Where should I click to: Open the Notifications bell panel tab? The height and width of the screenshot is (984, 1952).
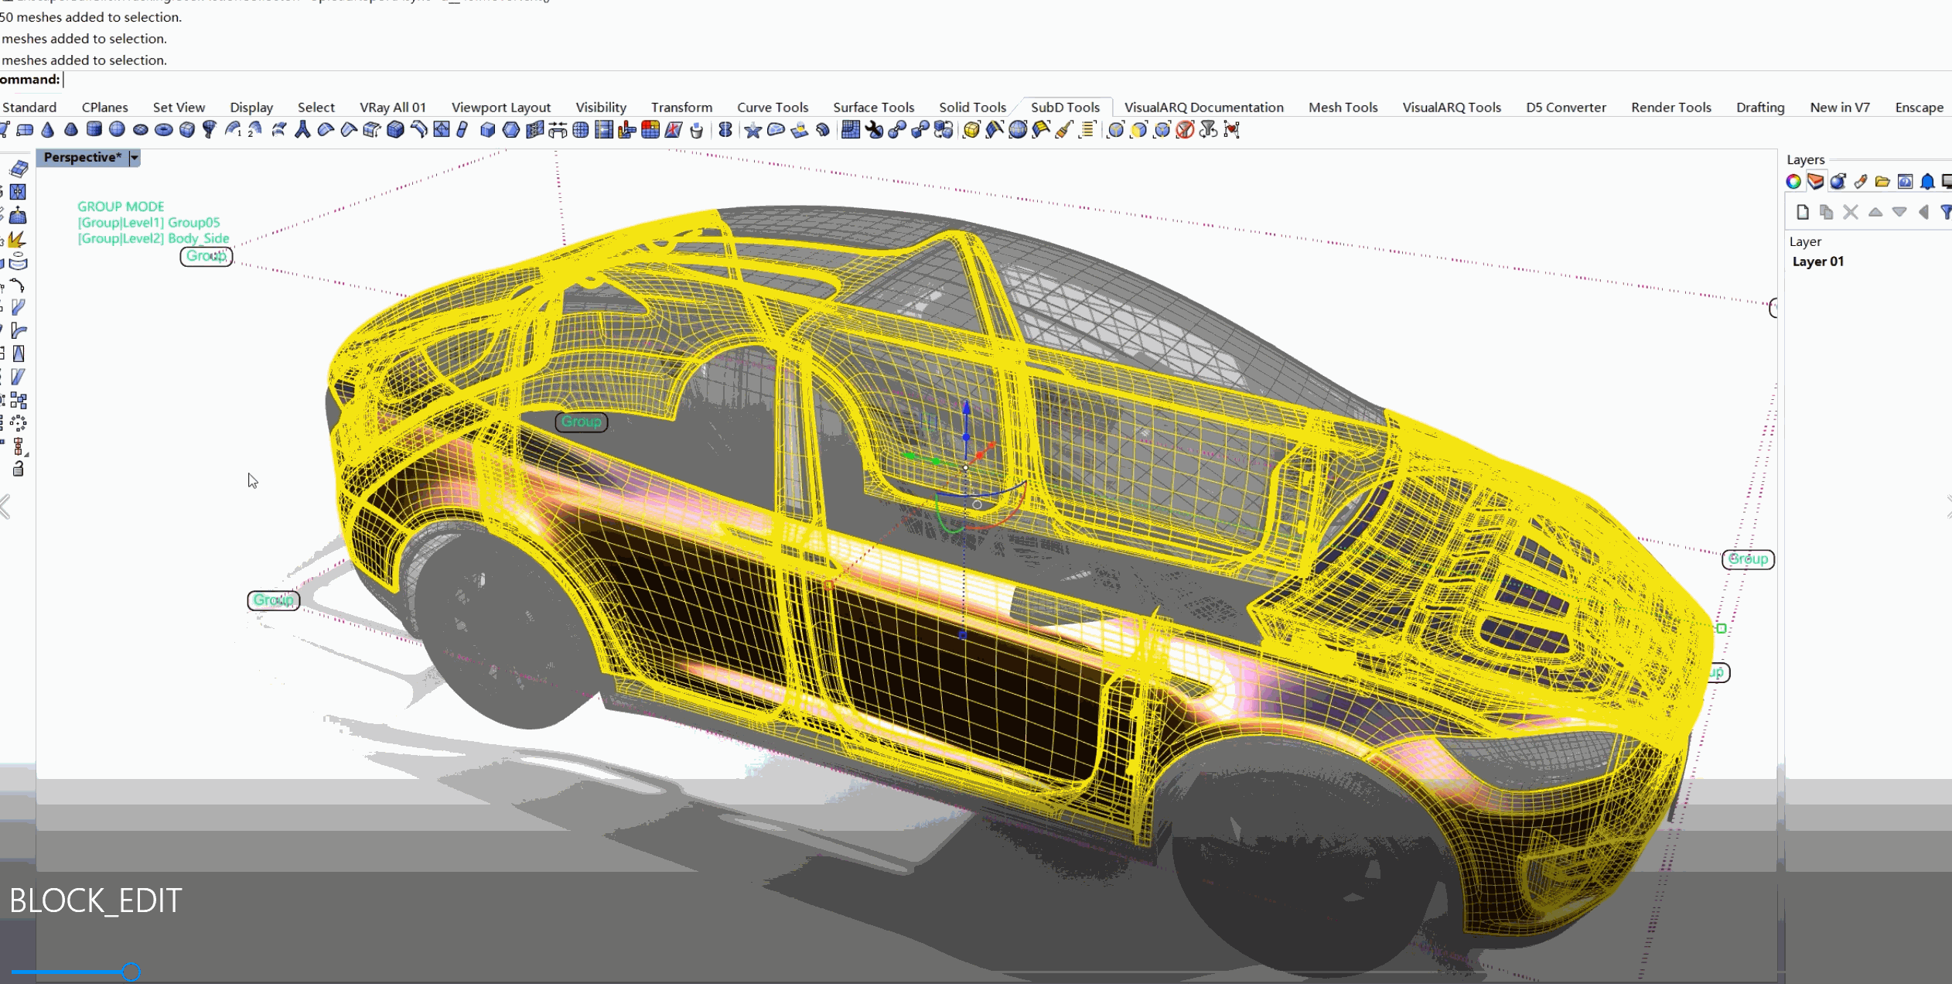[1927, 182]
